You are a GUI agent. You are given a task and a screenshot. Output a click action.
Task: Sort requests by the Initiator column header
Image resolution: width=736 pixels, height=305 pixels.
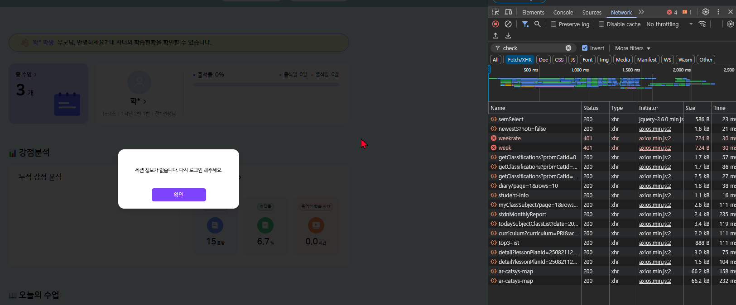[660, 108]
